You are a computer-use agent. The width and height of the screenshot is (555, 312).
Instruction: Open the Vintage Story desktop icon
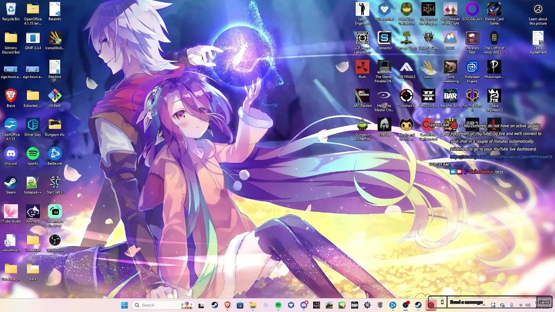coord(406,41)
